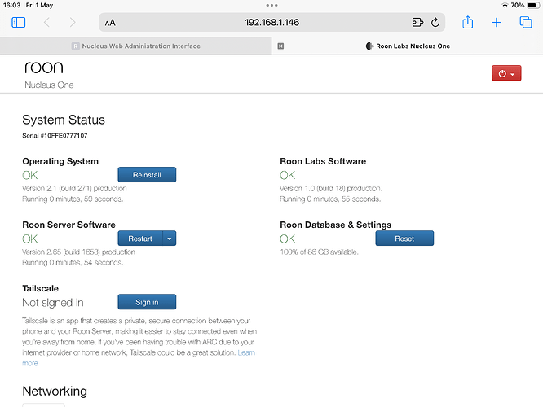The height and width of the screenshot is (407, 543).
Task: Expand the Restart button arrow menu
Action: coord(170,239)
